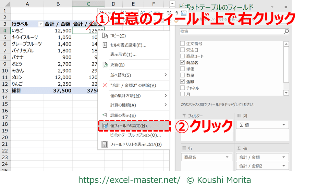Choose ピボットテーブル オプション menu entry
Image resolution: width=329 pixels, height=185 pixels.
pyautogui.click(x=135, y=135)
